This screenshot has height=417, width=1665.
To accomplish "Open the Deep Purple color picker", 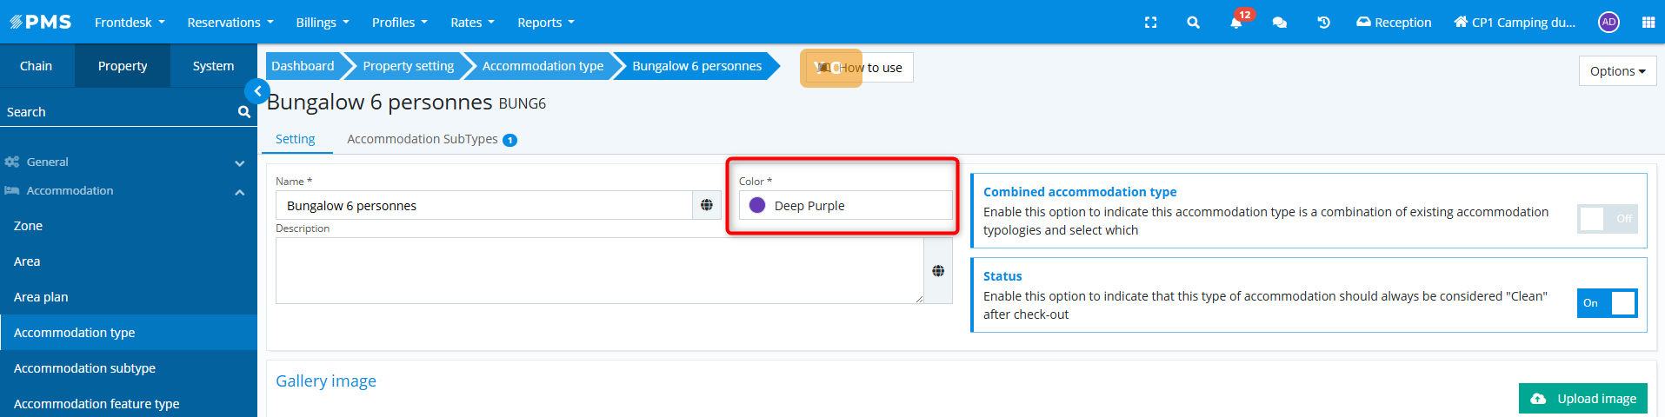I will point(846,205).
